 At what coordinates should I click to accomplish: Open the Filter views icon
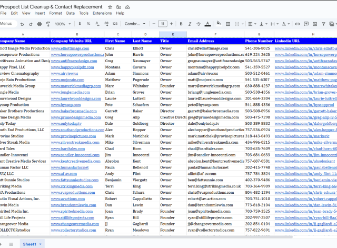click(332, 24)
